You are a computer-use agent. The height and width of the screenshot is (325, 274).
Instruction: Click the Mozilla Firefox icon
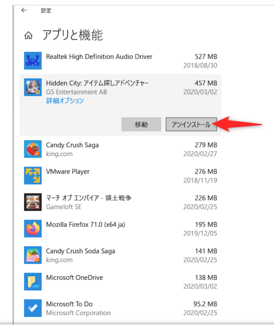[33, 228]
